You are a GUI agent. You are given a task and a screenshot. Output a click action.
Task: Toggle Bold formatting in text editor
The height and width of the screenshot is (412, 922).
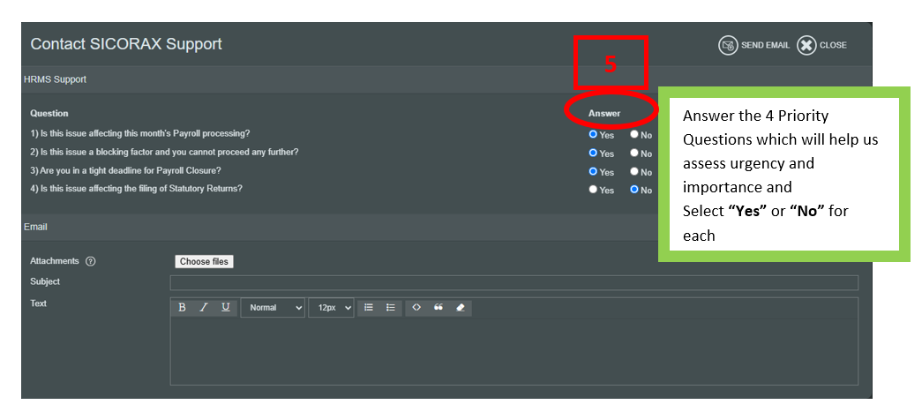183,307
